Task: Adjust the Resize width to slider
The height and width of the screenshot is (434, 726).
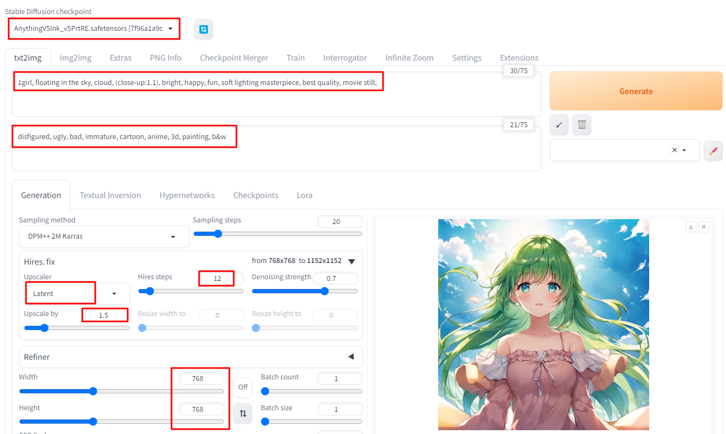Action: pyautogui.click(x=190, y=328)
